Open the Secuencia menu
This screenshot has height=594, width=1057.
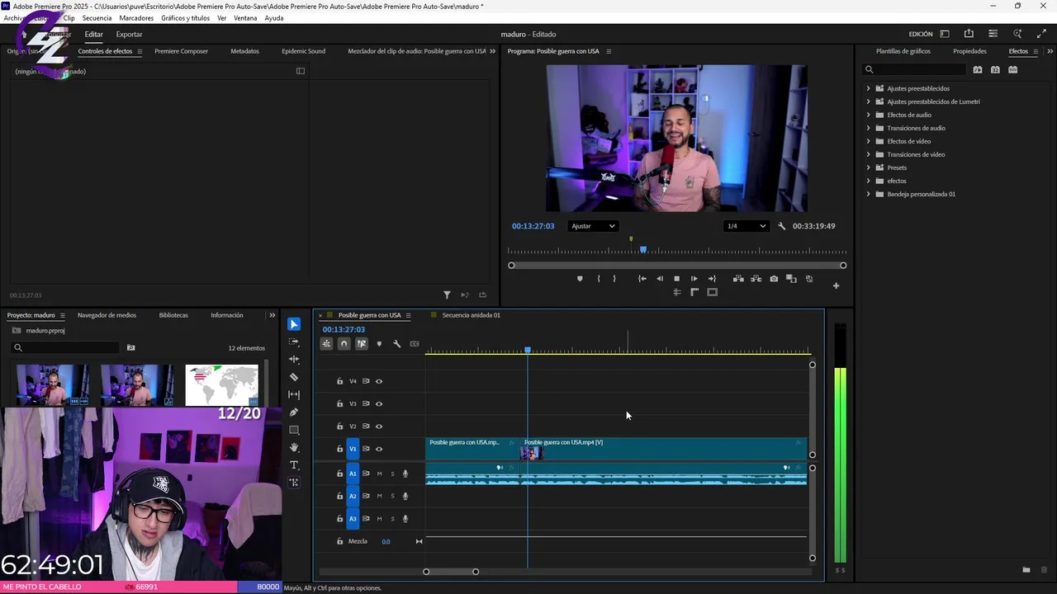coord(97,18)
